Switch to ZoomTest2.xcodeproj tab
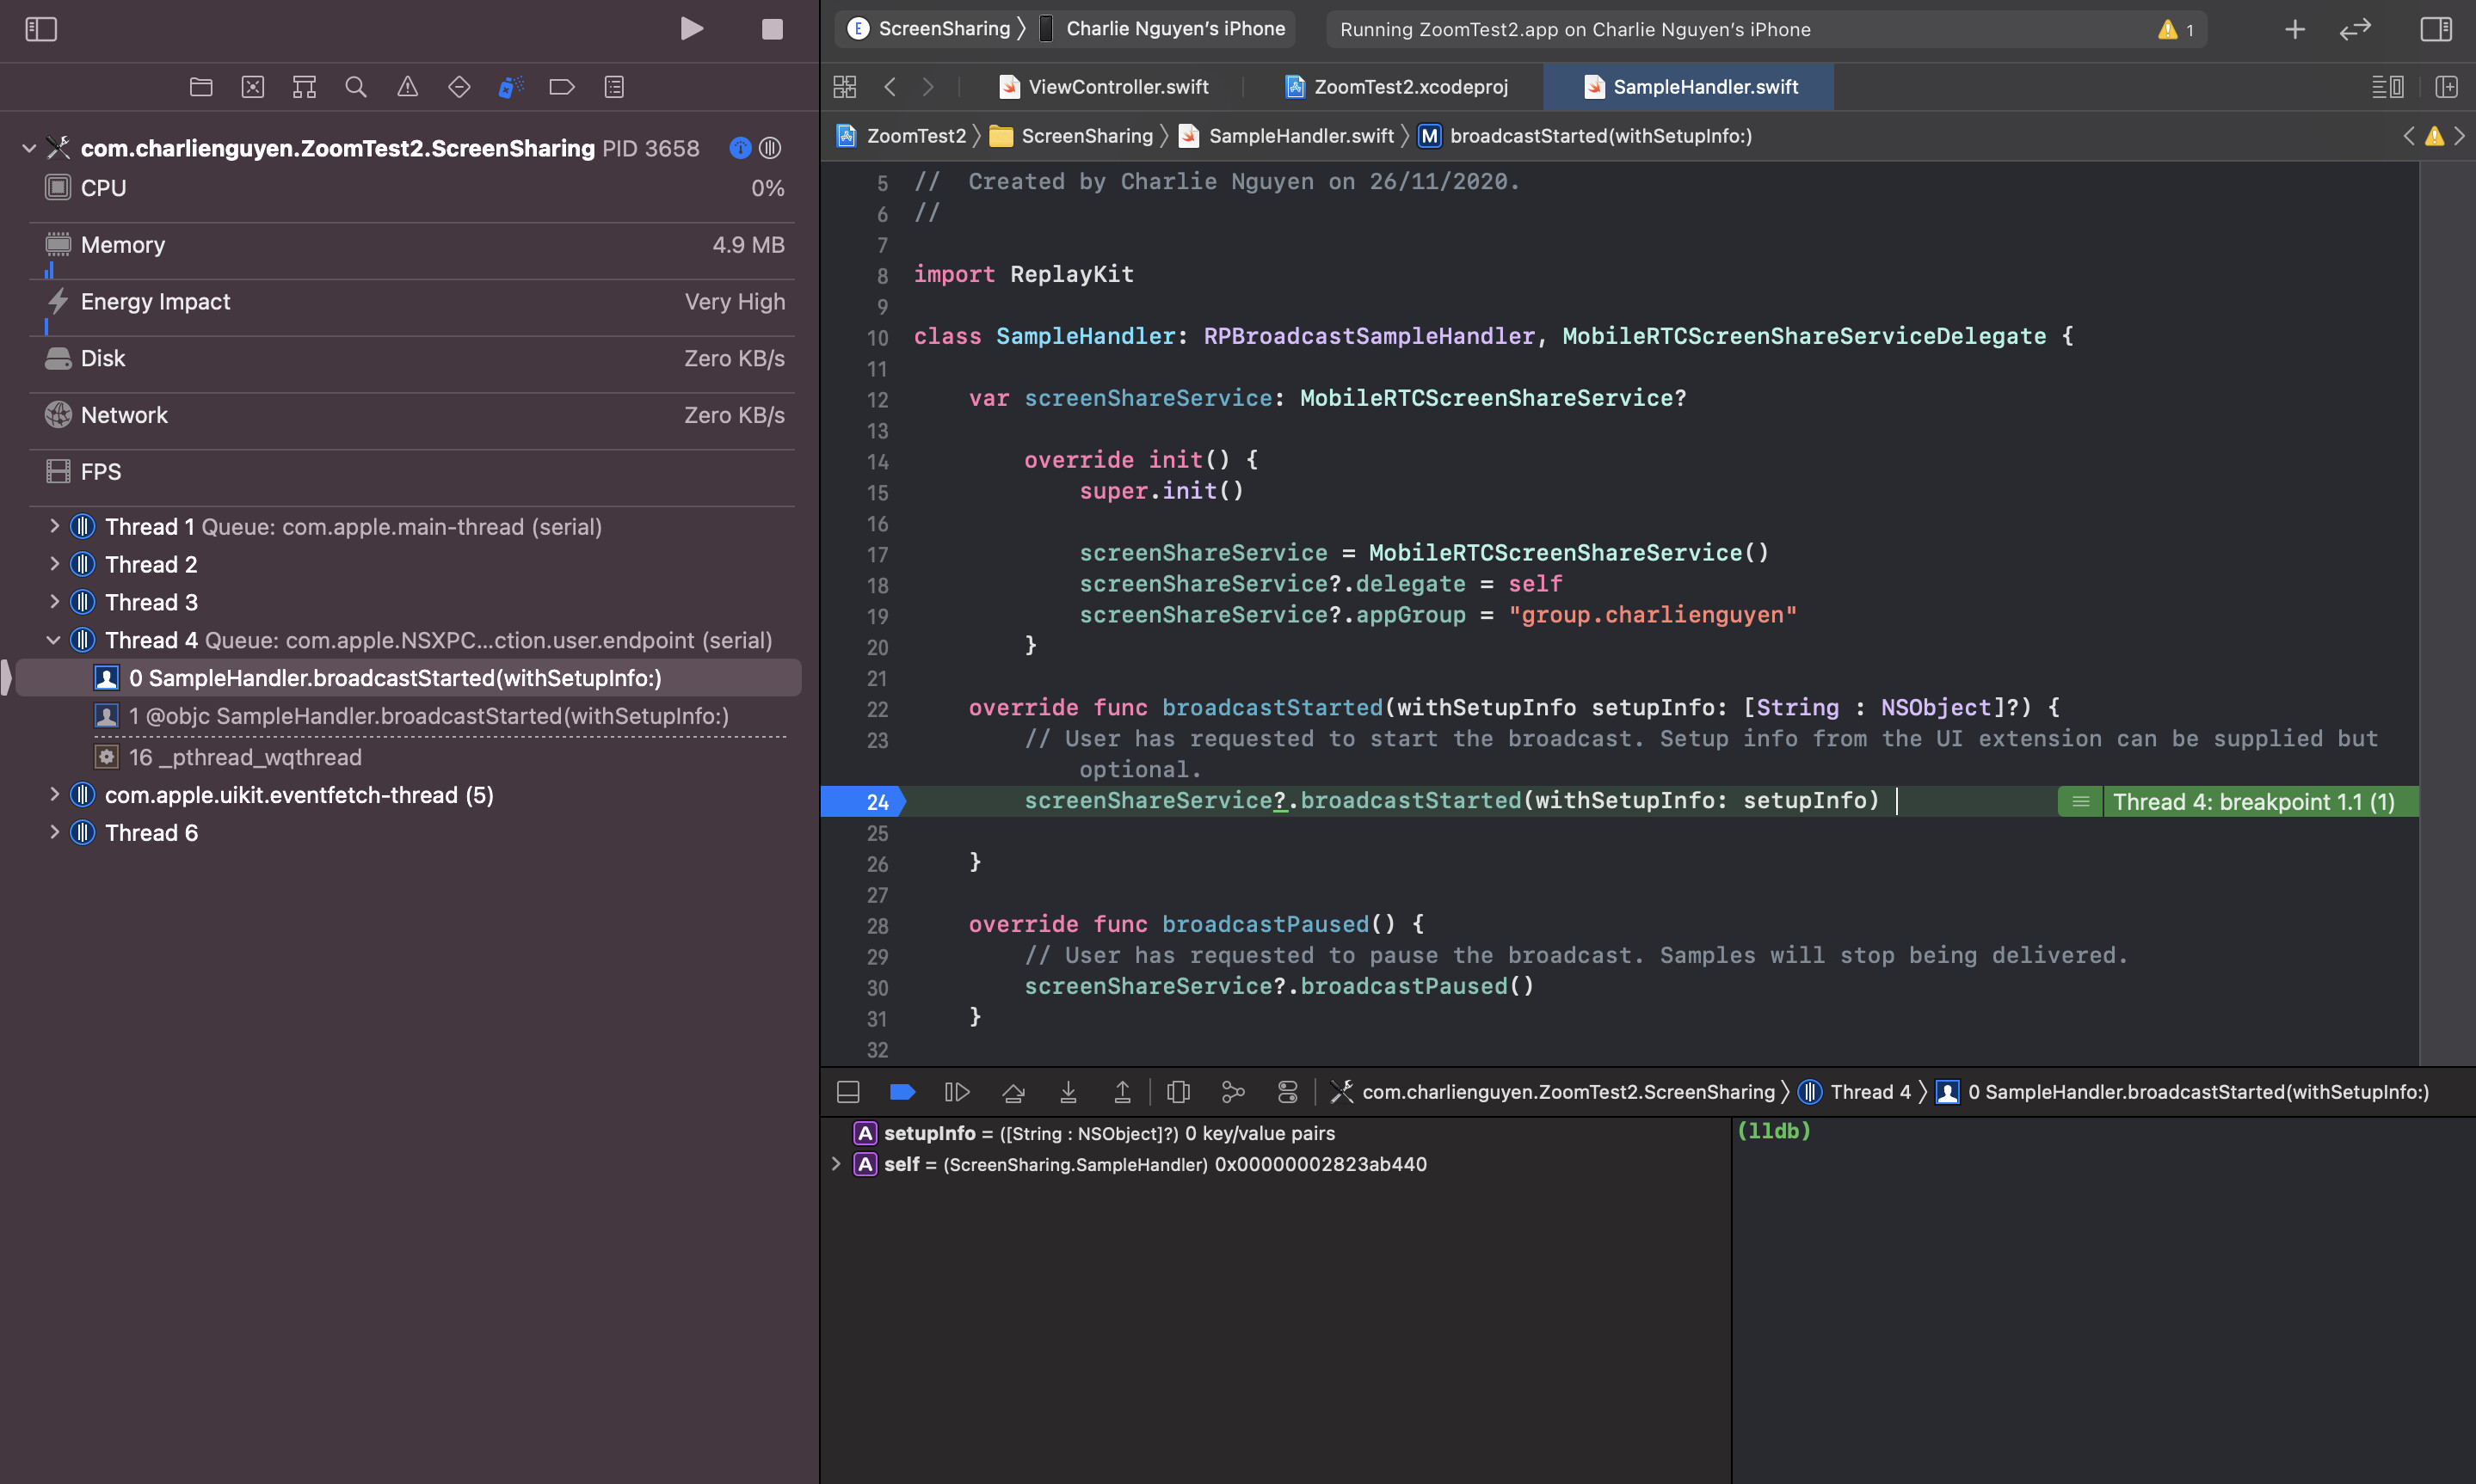Screen dimensions: 2476x1484 (x=1408, y=87)
